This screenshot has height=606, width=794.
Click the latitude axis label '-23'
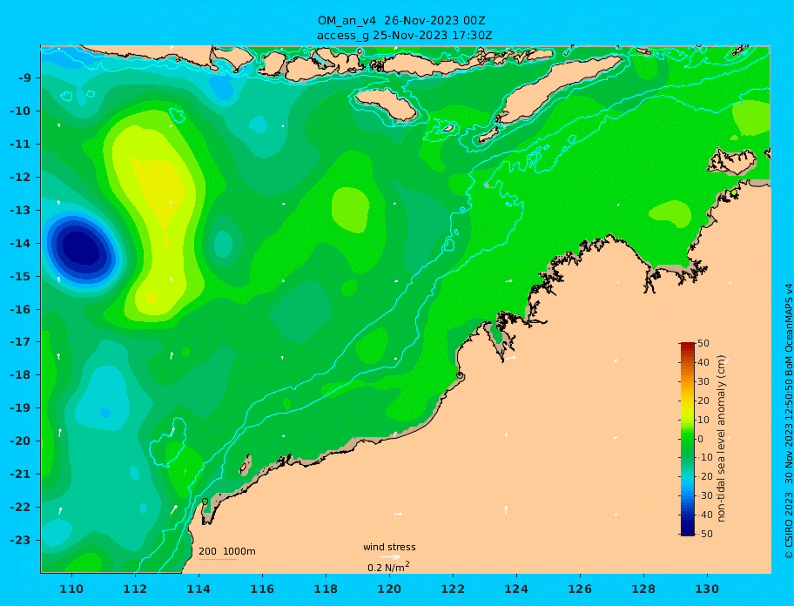(21, 540)
